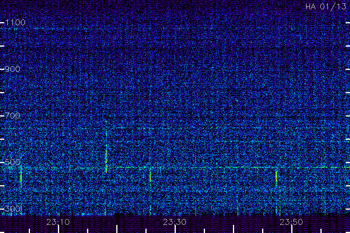Click the 500 frequency axis label
Viewport: 350px width, 233px height.
12,162
